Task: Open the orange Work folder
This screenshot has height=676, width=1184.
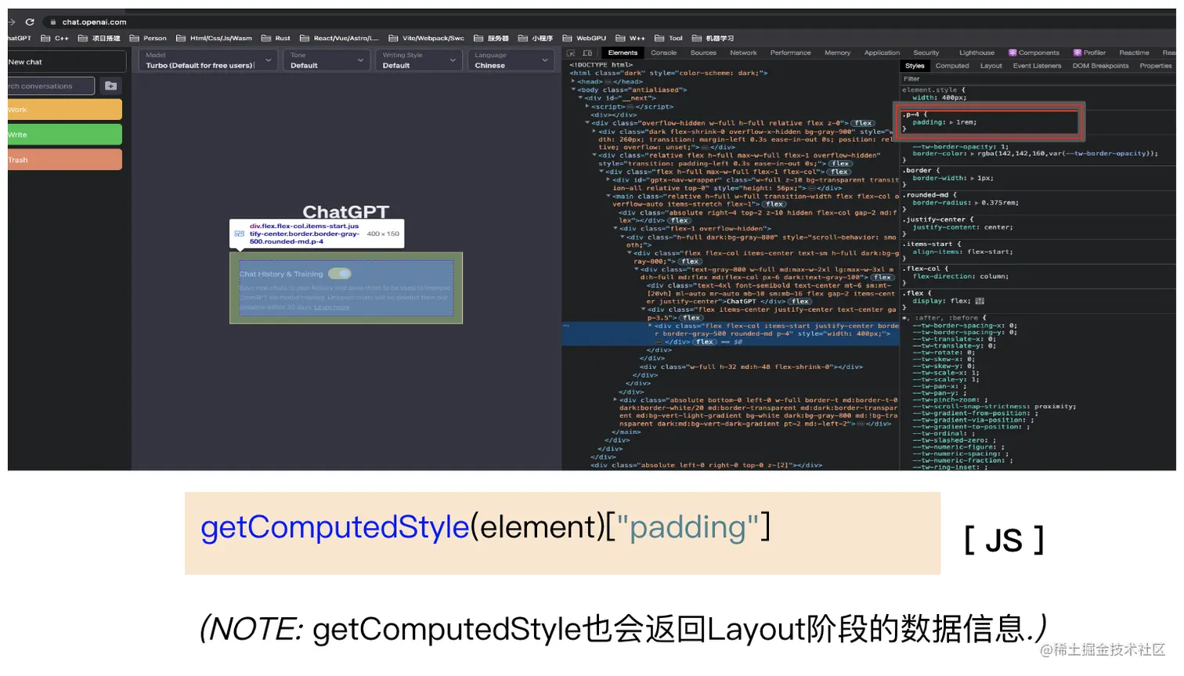Action: (65, 110)
